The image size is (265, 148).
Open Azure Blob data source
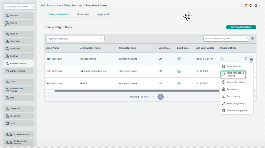click(x=19, y=41)
